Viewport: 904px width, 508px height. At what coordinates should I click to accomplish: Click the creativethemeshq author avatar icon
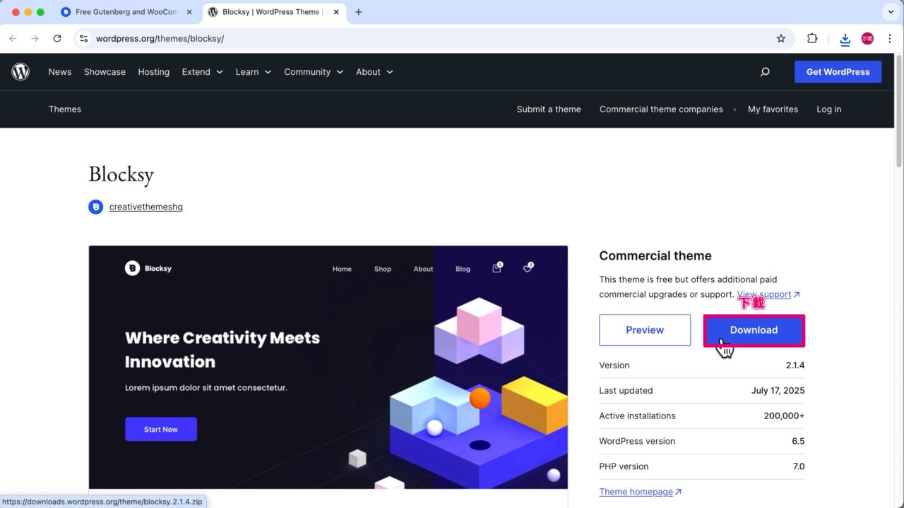95,207
